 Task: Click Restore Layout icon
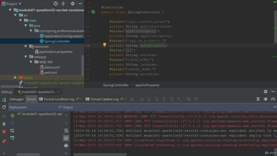(x=265, y=99)
